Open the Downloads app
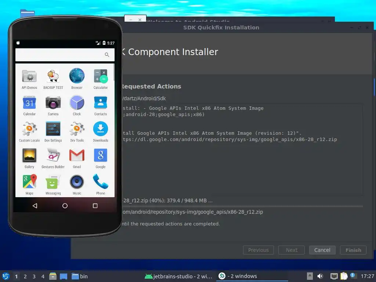 [101, 132]
